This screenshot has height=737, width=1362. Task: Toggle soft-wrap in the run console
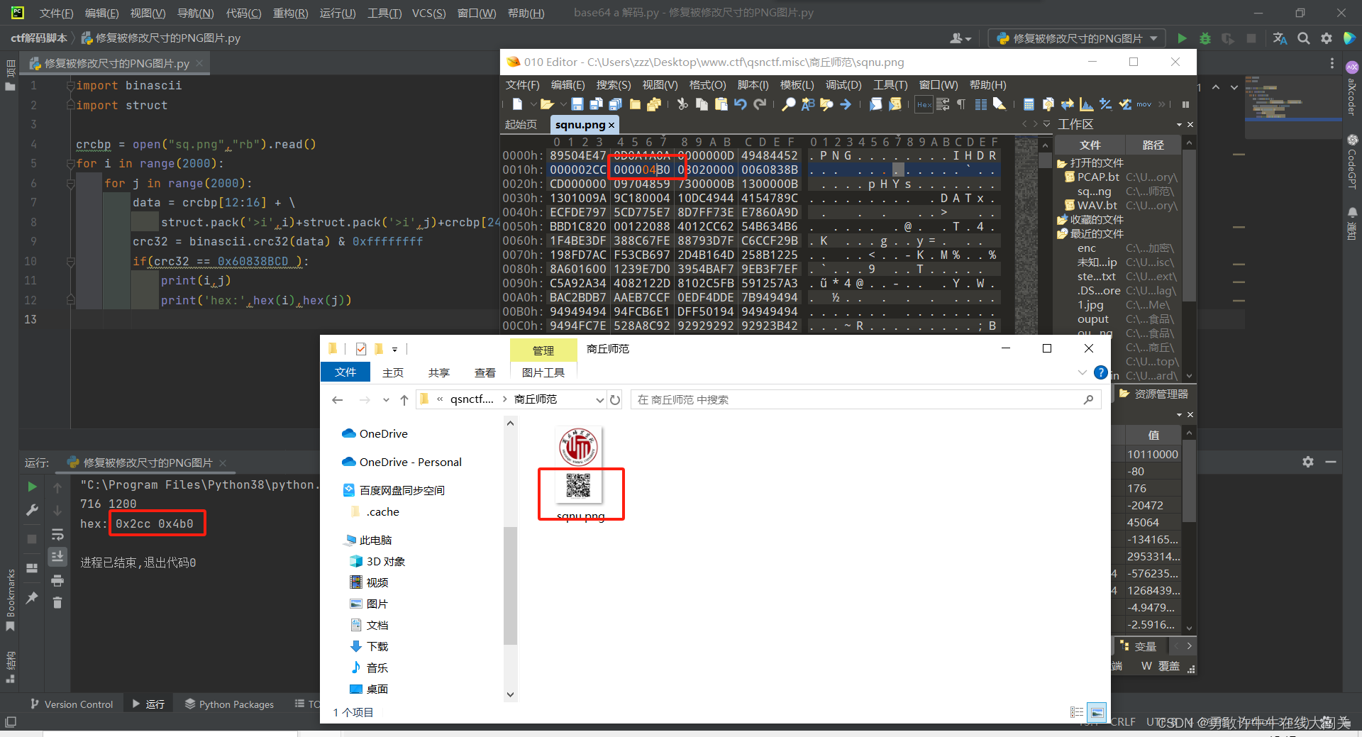pos(57,534)
